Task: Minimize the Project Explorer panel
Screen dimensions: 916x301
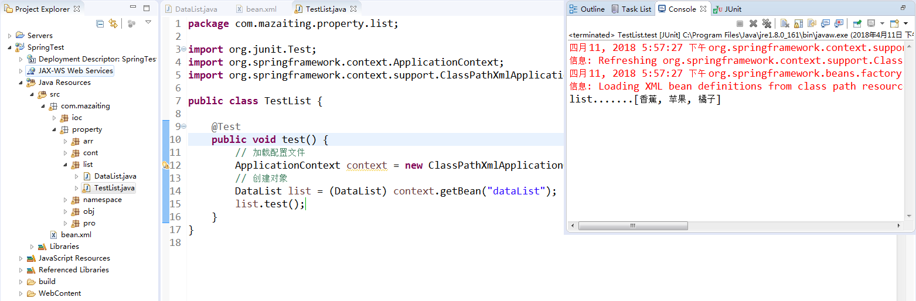Action: coord(134,8)
